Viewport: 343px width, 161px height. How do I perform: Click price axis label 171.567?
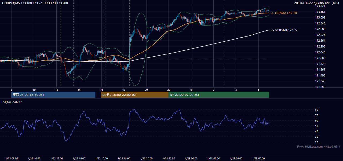point(320,69)
